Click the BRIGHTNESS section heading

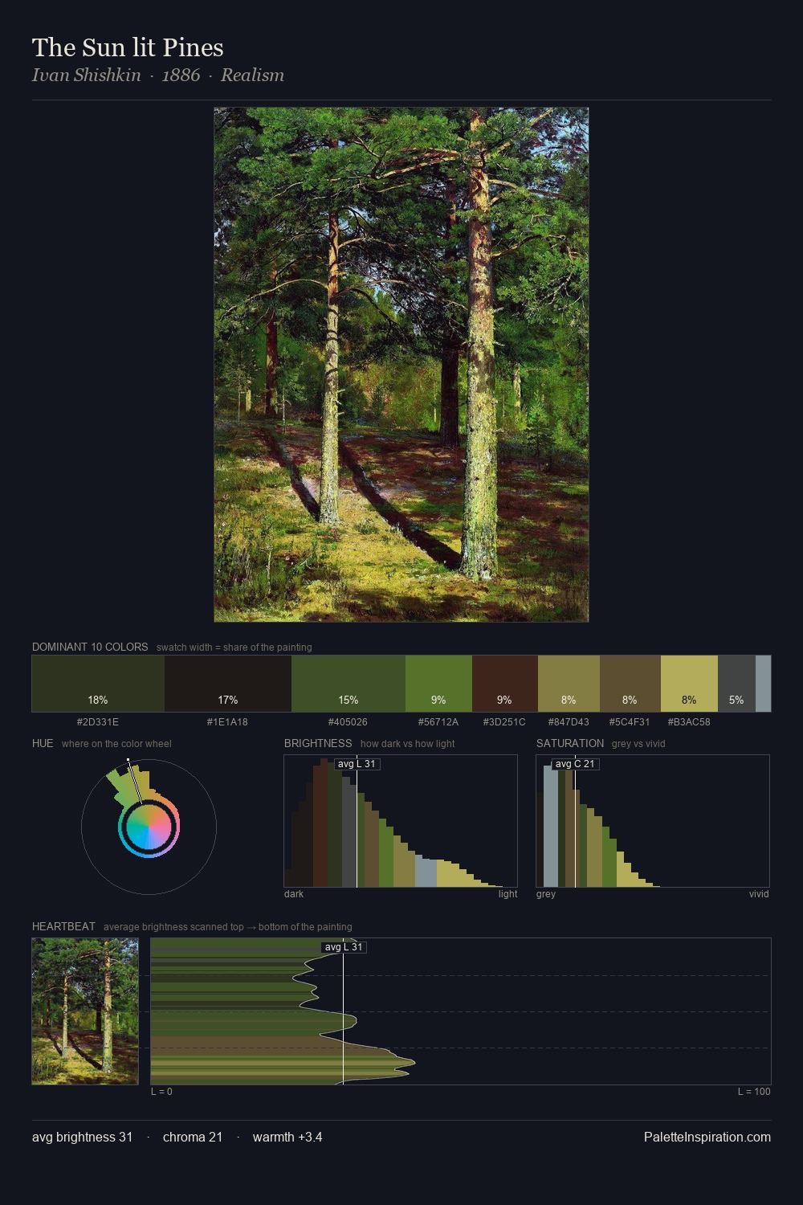pyautogui.click(x=318, y=743)
